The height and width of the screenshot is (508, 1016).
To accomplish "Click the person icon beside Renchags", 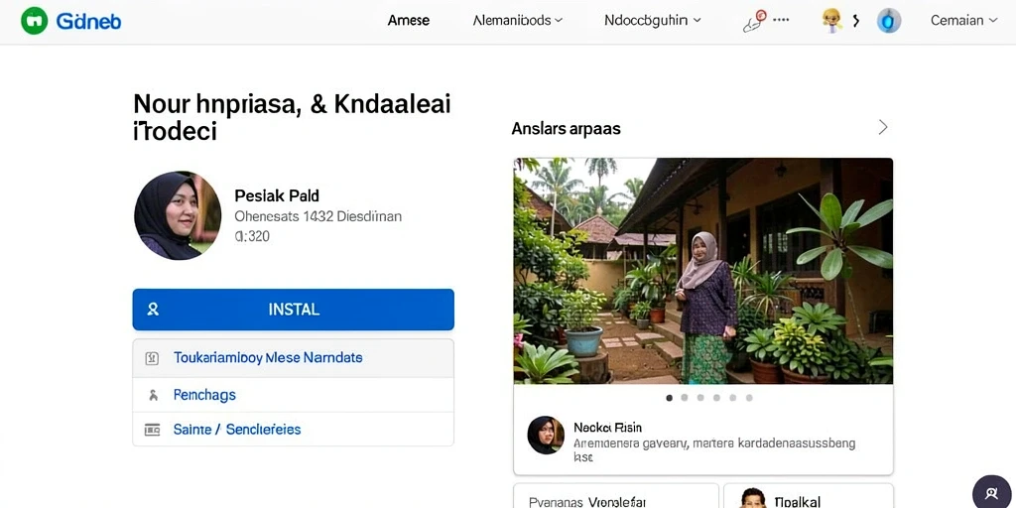I will (153, 395).
